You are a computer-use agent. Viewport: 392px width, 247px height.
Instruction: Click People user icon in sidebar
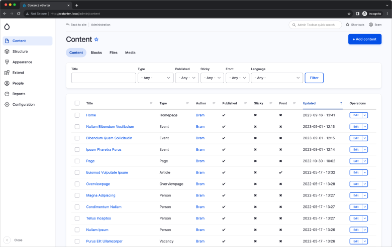7,83
